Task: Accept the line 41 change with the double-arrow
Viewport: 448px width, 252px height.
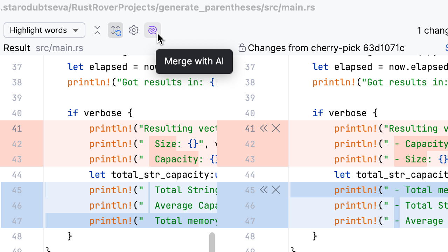Action: (x=264, y=128)
